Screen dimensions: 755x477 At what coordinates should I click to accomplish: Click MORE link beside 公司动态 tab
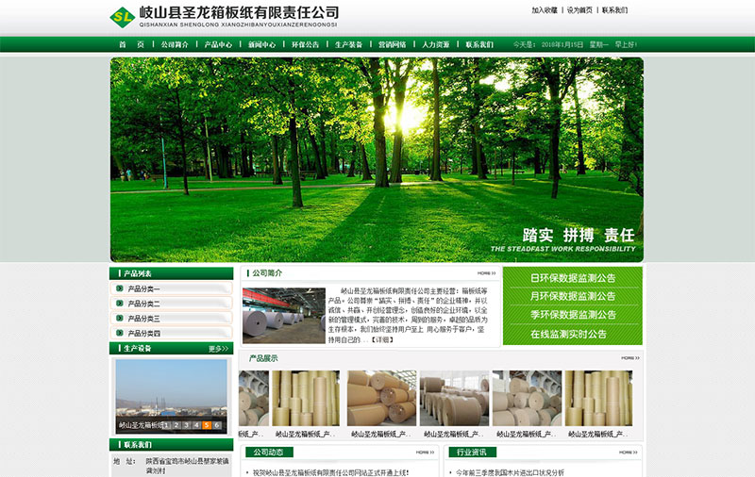425,452
